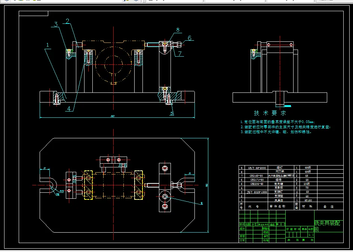The height and width of the screenshot is (252, 353).
Task: Select the 定向键 part name in row 5
Action: [279, 184]
